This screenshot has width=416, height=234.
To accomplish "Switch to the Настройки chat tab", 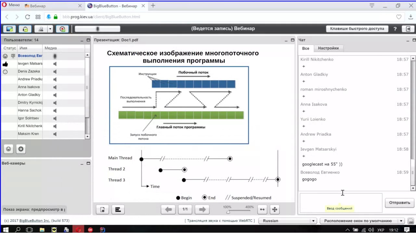I will 328,48.
